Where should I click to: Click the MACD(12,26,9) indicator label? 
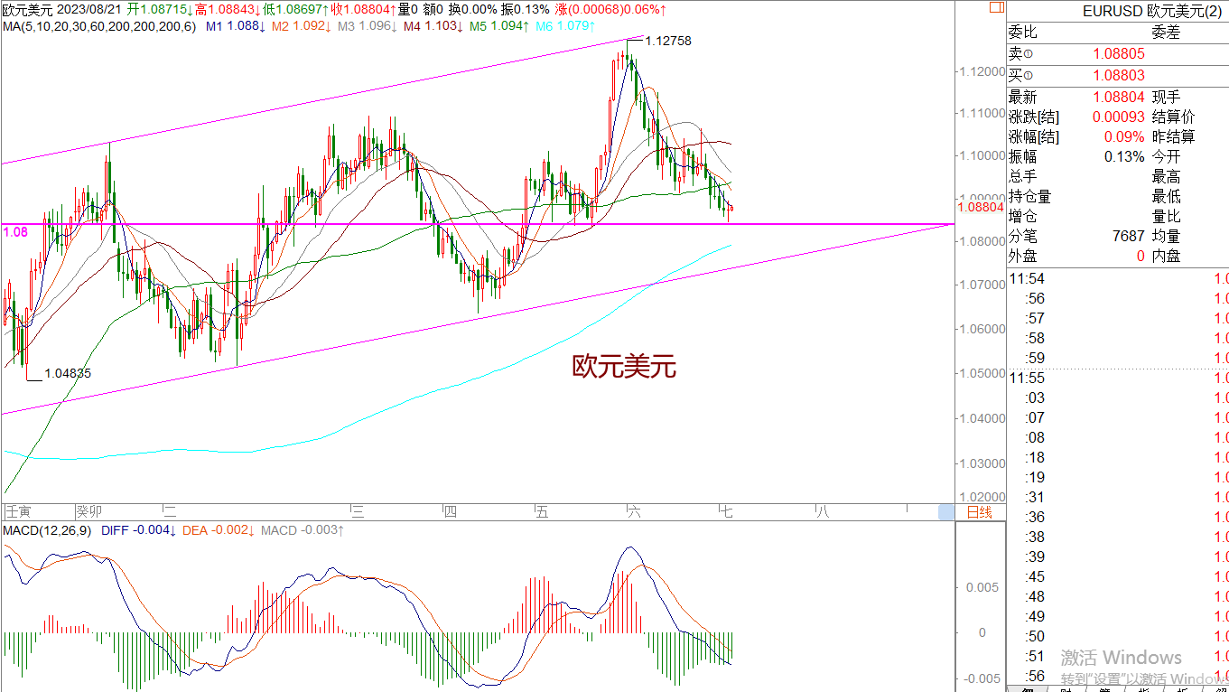(46, 530)
